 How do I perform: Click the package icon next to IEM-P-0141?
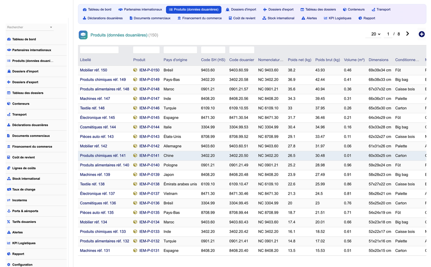tap(135, 156)
